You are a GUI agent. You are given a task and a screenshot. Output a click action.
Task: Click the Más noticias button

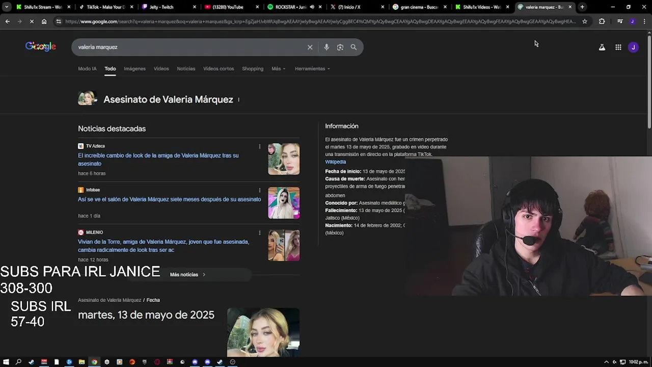(187, 275)
